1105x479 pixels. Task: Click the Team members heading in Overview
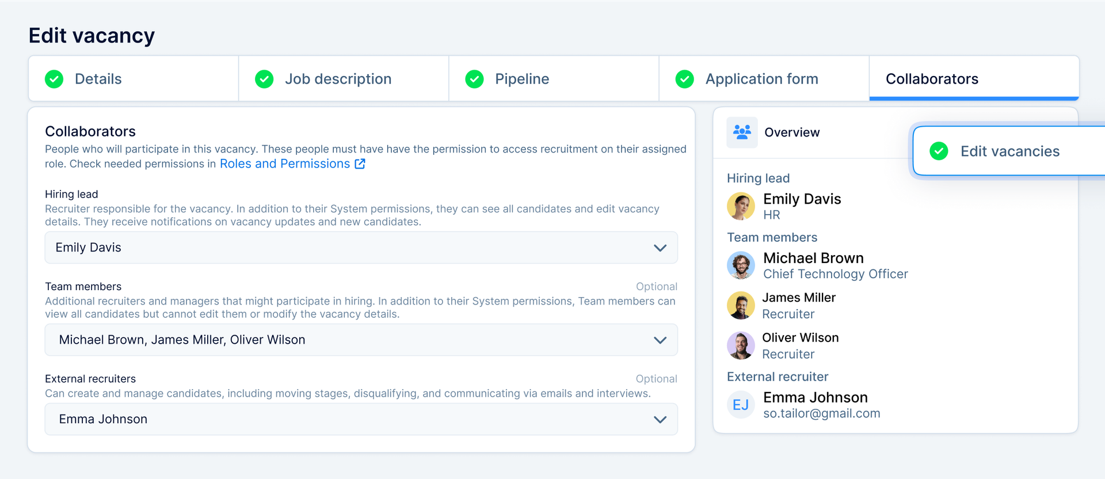[772, 237]
